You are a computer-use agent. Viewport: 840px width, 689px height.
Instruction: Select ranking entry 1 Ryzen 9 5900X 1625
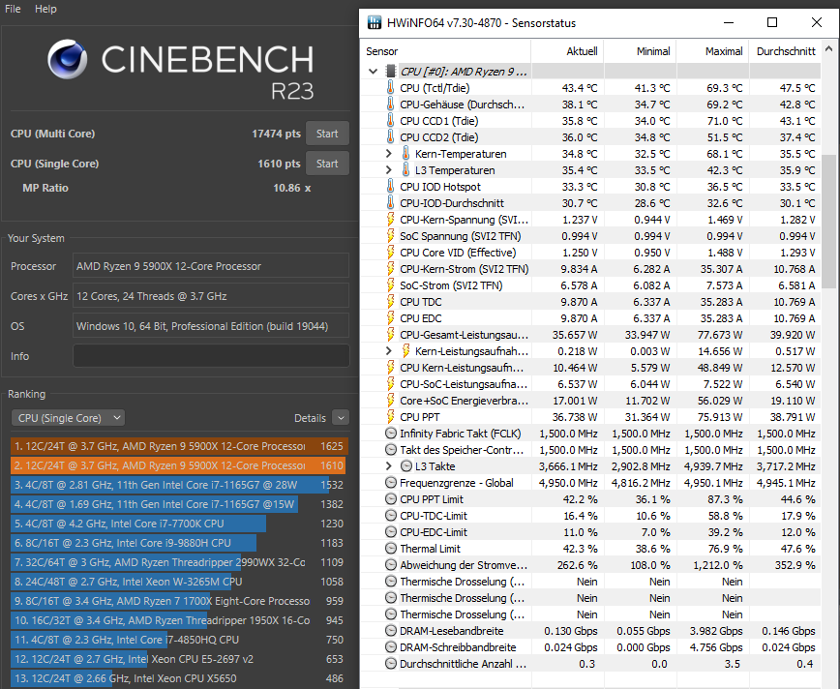[x=179, y=446]
